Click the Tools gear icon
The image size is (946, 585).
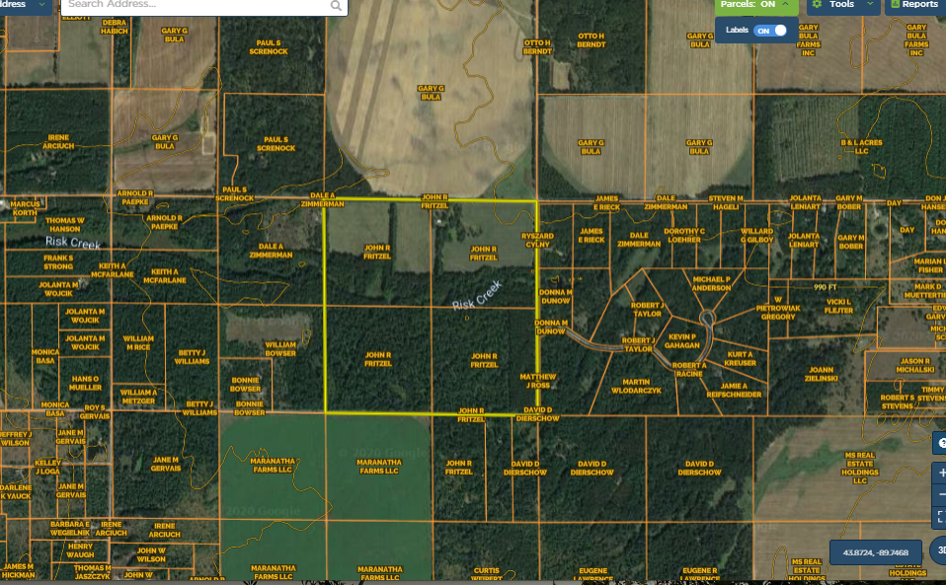click(x=817, y=5)
